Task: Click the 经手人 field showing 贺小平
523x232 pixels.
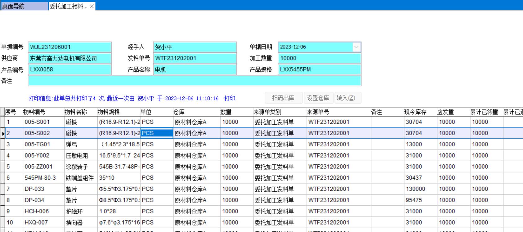Action: 194,47
